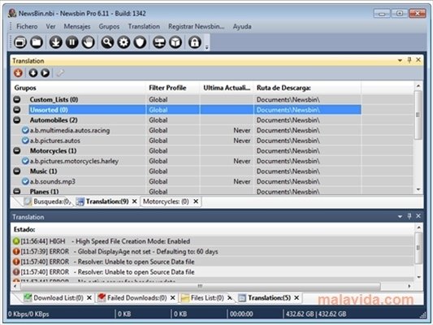Open Registrar Newsbin menu
This screenshot has width=433, height=325.
click(x=197, y=27)
